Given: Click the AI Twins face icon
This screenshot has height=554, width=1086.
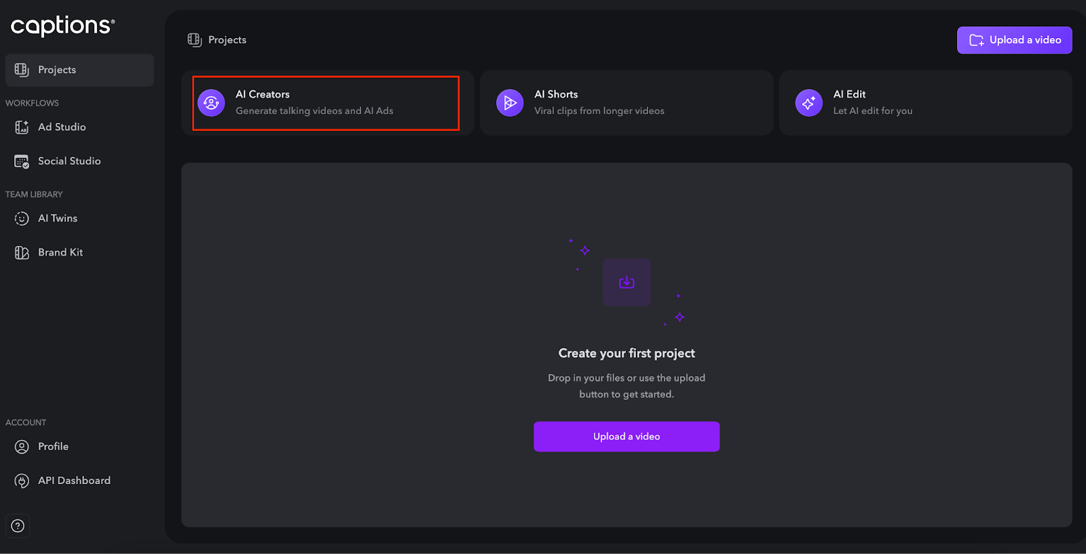Looking at the screenshot, I should (x=22, y=218).
